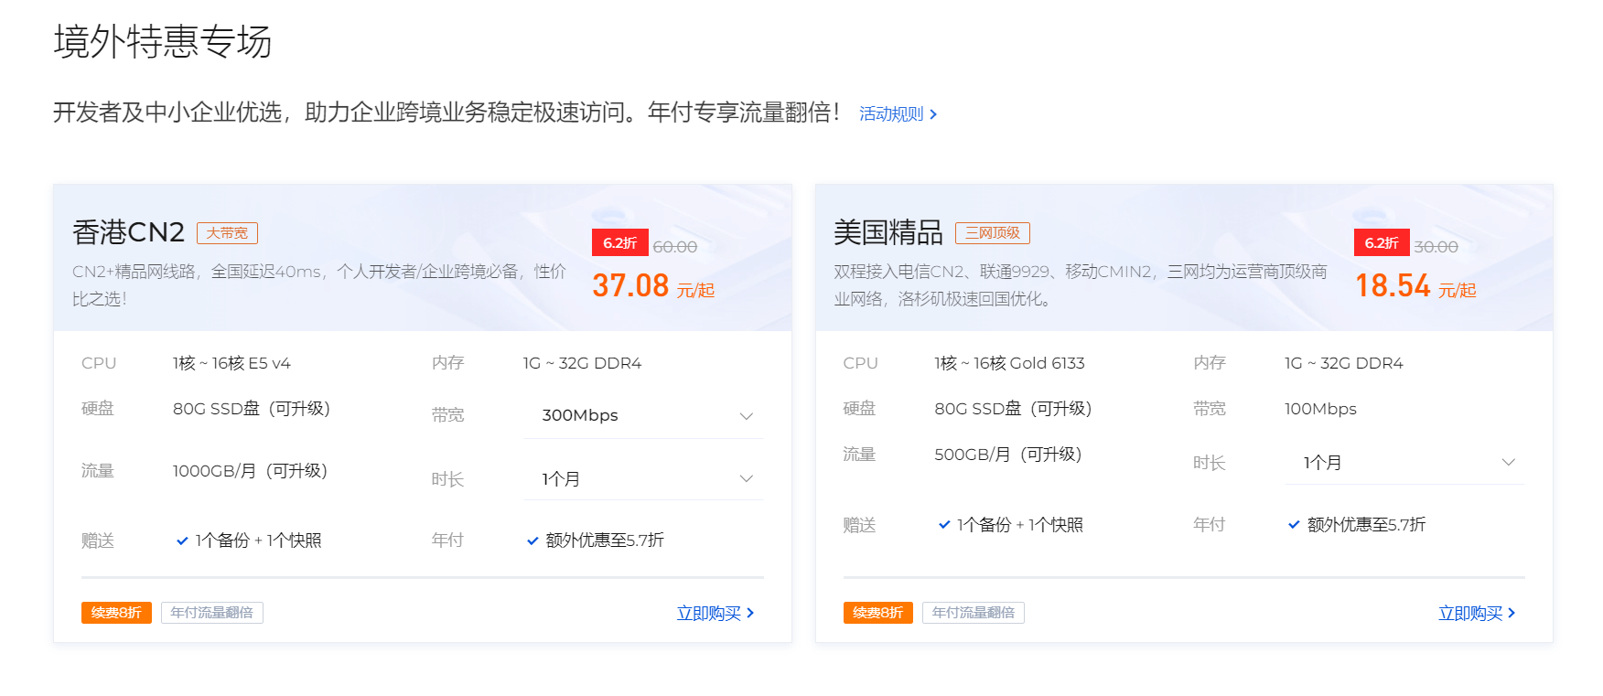Expand the 1个月 duration dropdown in 香港CN2
Screen dimensions: 1603x696
pyautogui.click(x=643, y=478)
